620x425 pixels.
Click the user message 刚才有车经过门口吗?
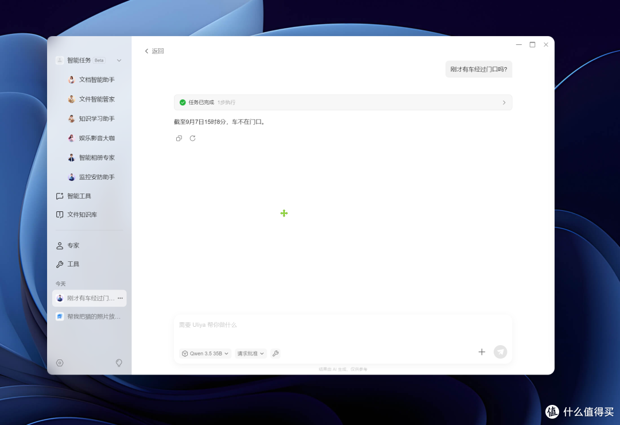[x=478, y=69]
